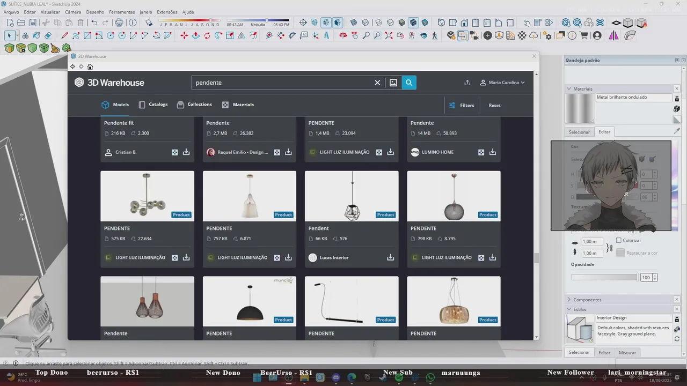Download the Pendente fit model by Cristian B.

[186, 152]
